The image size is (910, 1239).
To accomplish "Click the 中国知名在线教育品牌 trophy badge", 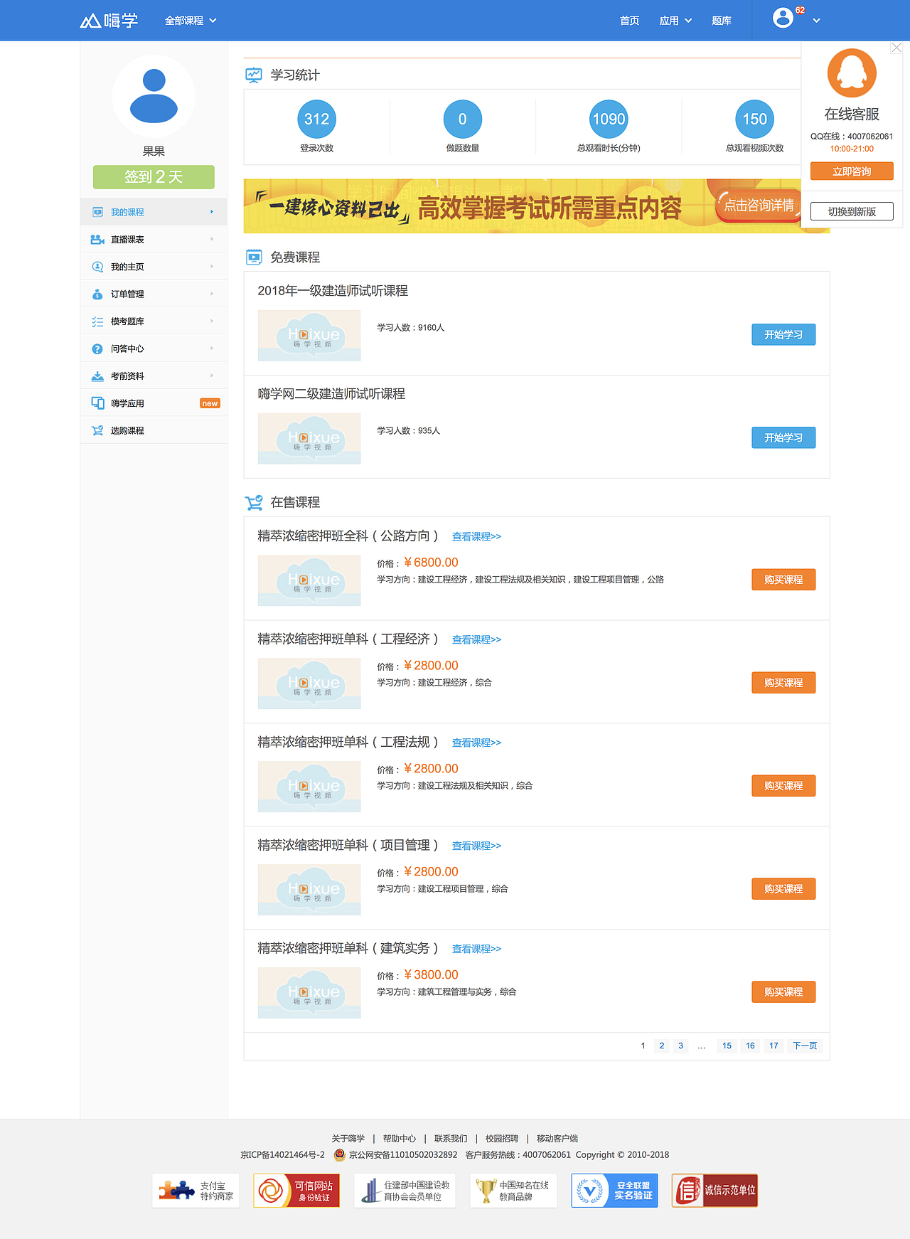I will (x=513, y=1191).
